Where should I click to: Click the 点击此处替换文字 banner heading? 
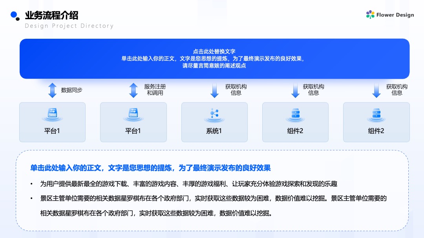214,51
